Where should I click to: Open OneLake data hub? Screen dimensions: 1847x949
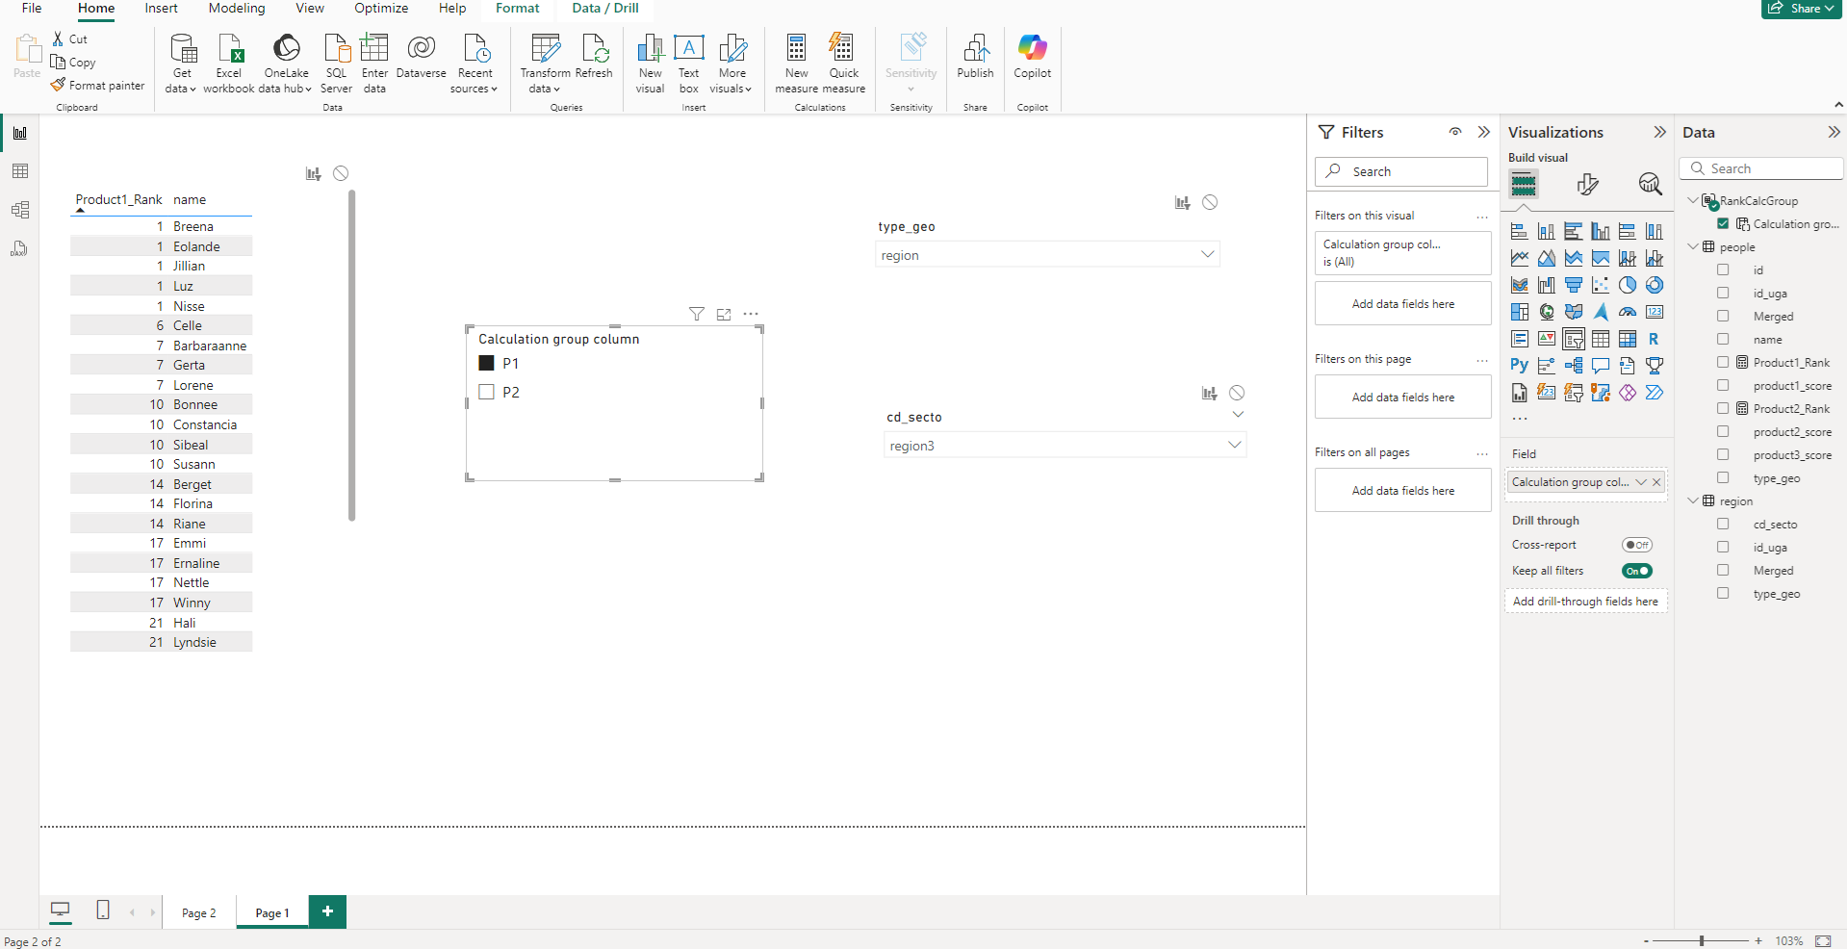pyautogui.click(x=287, y=64)
